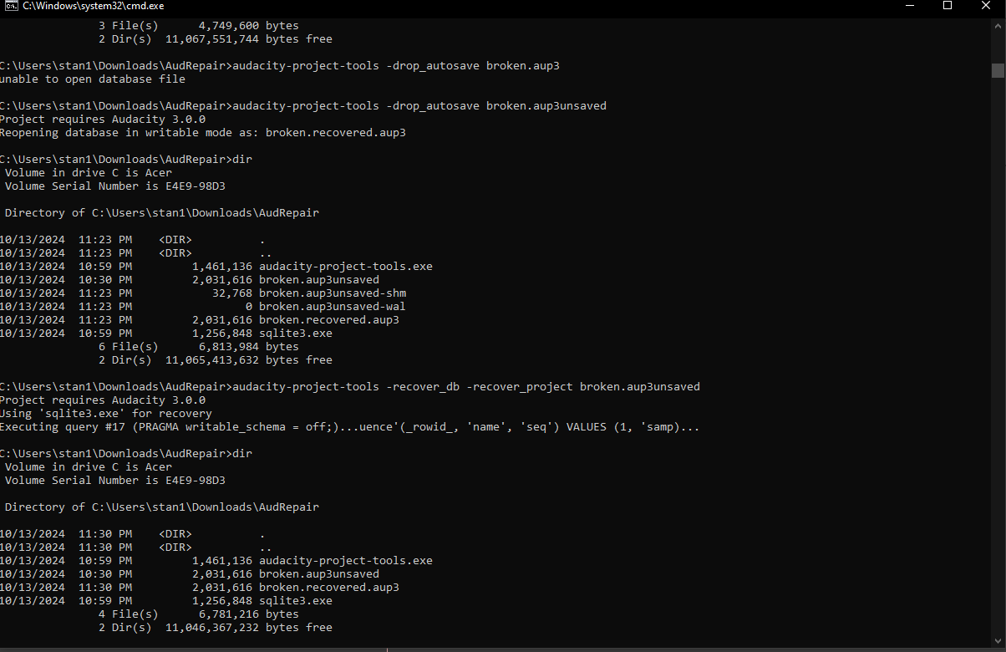Viewport: 1006px width, 652px height.
Task: Click the broken.aup3unsaved-shm file name
Action: [x=333, y=293]
